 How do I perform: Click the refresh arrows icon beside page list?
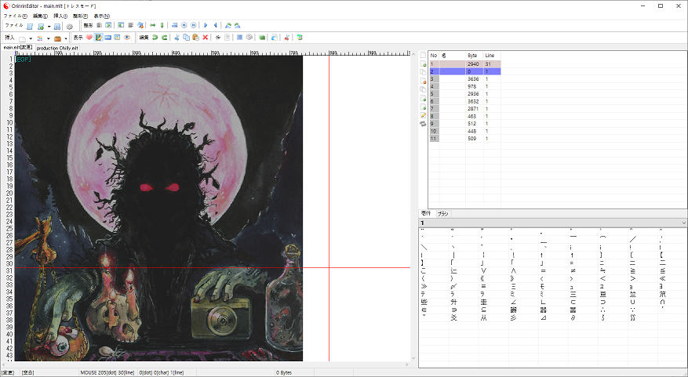point(424,124)
